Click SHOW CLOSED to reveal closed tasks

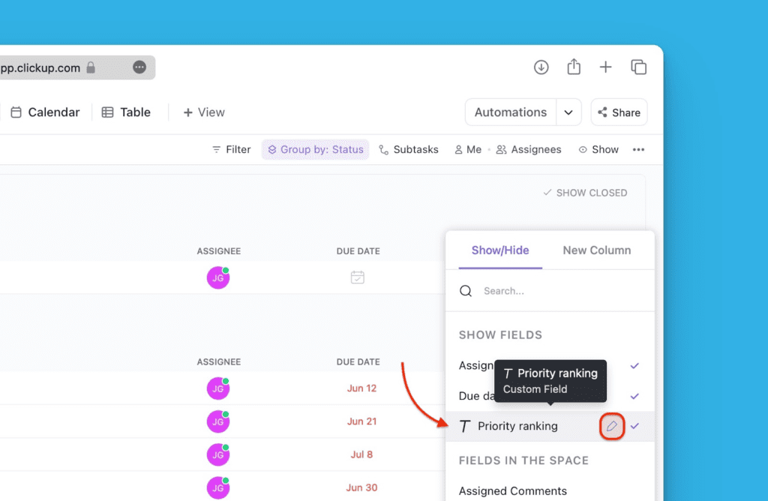pyautogui.click(x=585, y=193)
